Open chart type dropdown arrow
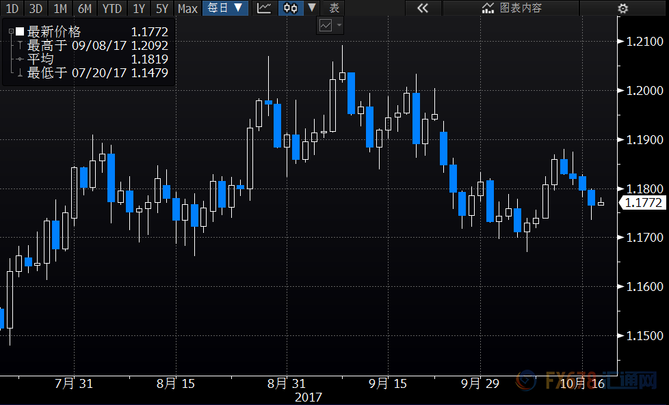Image resolution: width=669 pixels, height=405 pixels. coord(312,8)
